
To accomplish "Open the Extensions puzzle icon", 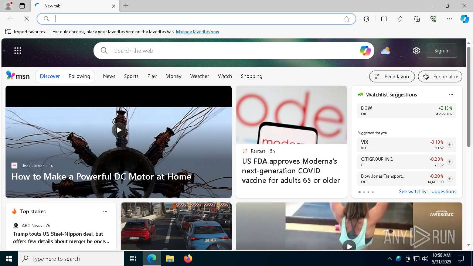I will 366,19.
